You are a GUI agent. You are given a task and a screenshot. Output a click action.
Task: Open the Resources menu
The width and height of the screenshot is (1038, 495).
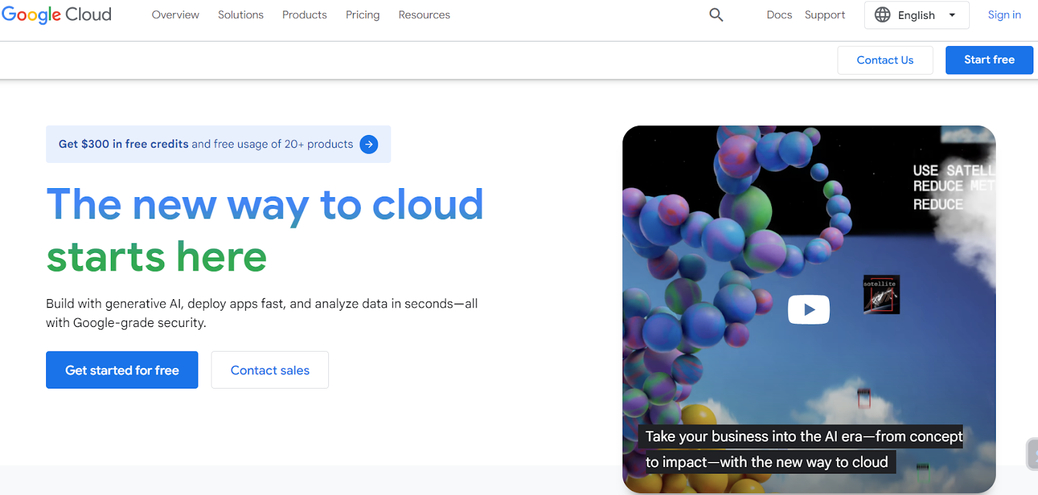424,15
